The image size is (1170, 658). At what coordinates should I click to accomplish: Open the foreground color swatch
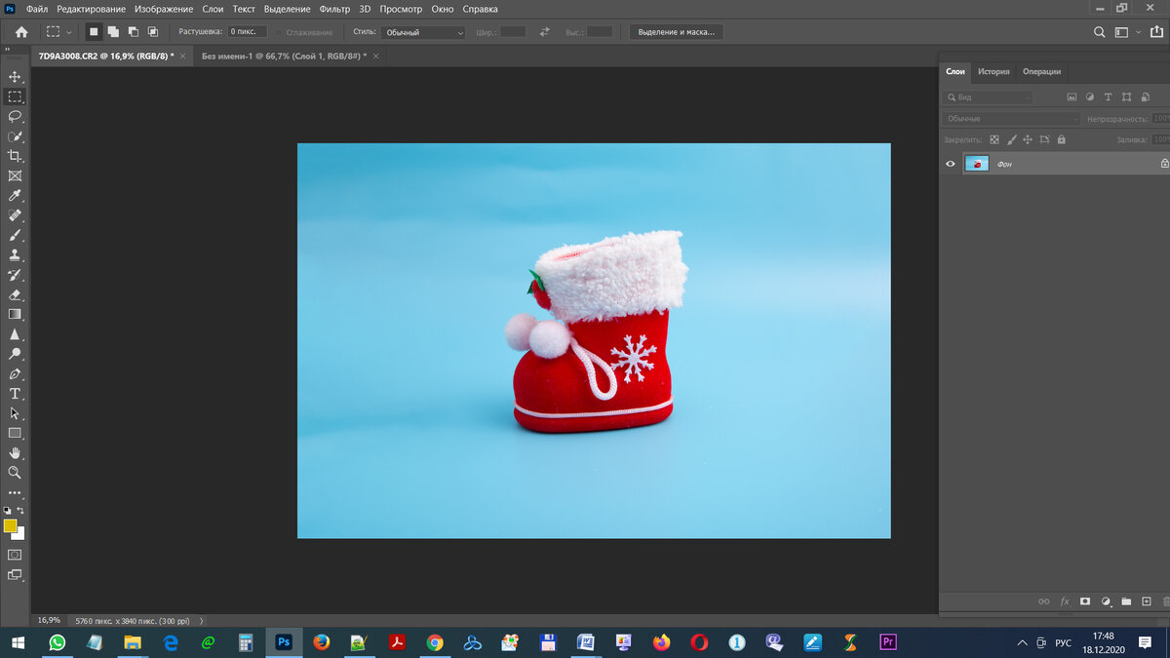10,525
